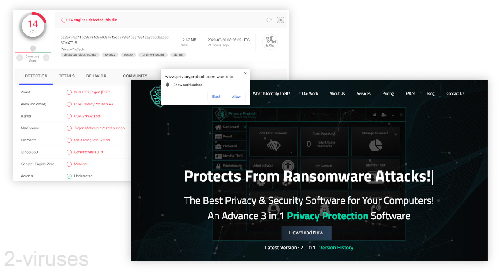Image resolution: width=502 pixels, height=272 pixels.
Task: Click the 'Ikarus' engine name
Action: pos(26,116)
